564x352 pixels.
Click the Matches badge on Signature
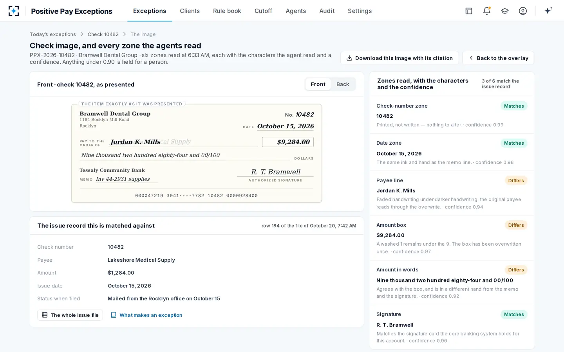coord(514,314)
